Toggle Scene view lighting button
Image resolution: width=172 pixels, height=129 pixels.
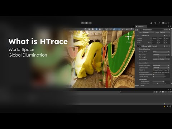click(111, 29)
